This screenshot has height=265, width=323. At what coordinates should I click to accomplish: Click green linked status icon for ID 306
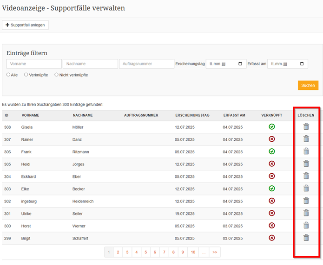coord(272,151)
